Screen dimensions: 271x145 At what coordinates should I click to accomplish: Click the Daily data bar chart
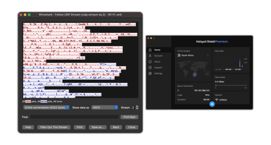(x=231, y=63)
